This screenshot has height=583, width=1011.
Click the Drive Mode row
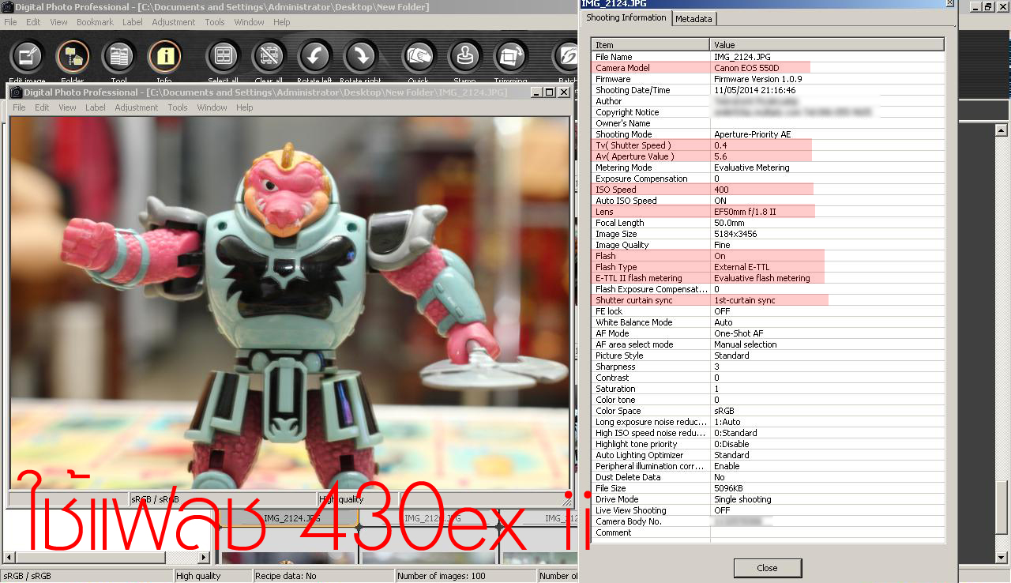[768, 499]
